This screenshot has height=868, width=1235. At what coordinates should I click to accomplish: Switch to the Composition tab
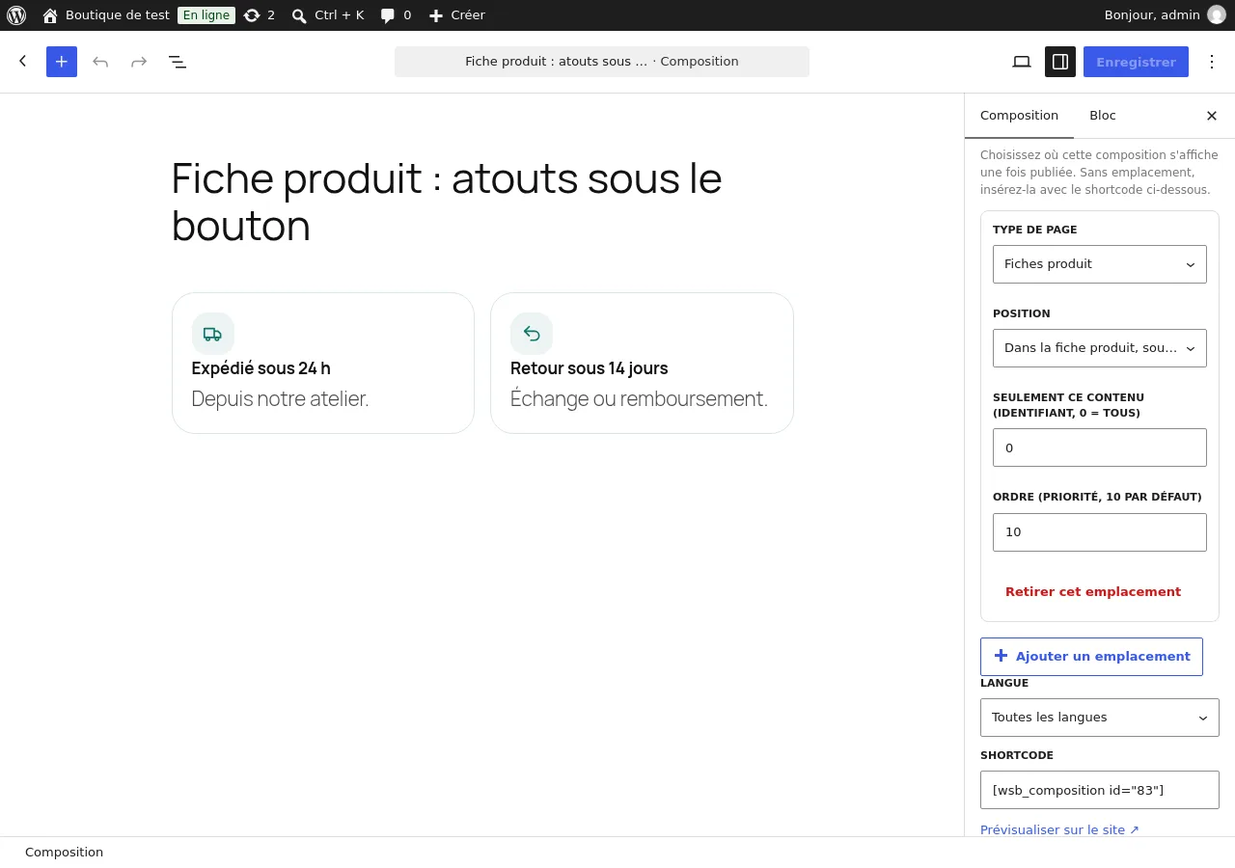(1019, 116)
